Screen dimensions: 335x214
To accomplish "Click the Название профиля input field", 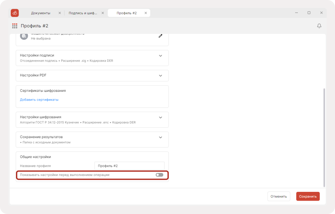I will click(x=130, y=166).
